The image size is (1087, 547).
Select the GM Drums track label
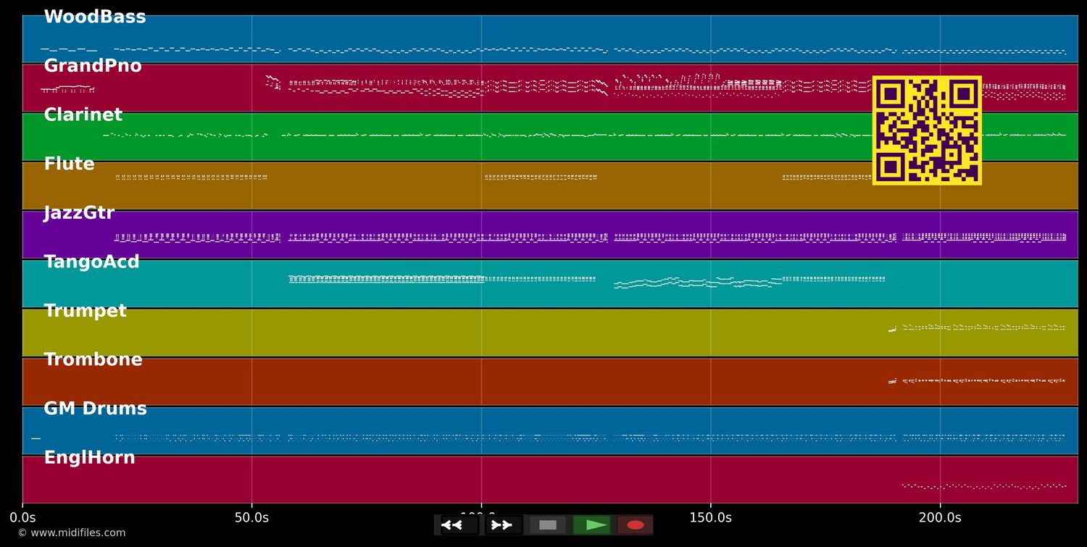click(x=95, y=409)
